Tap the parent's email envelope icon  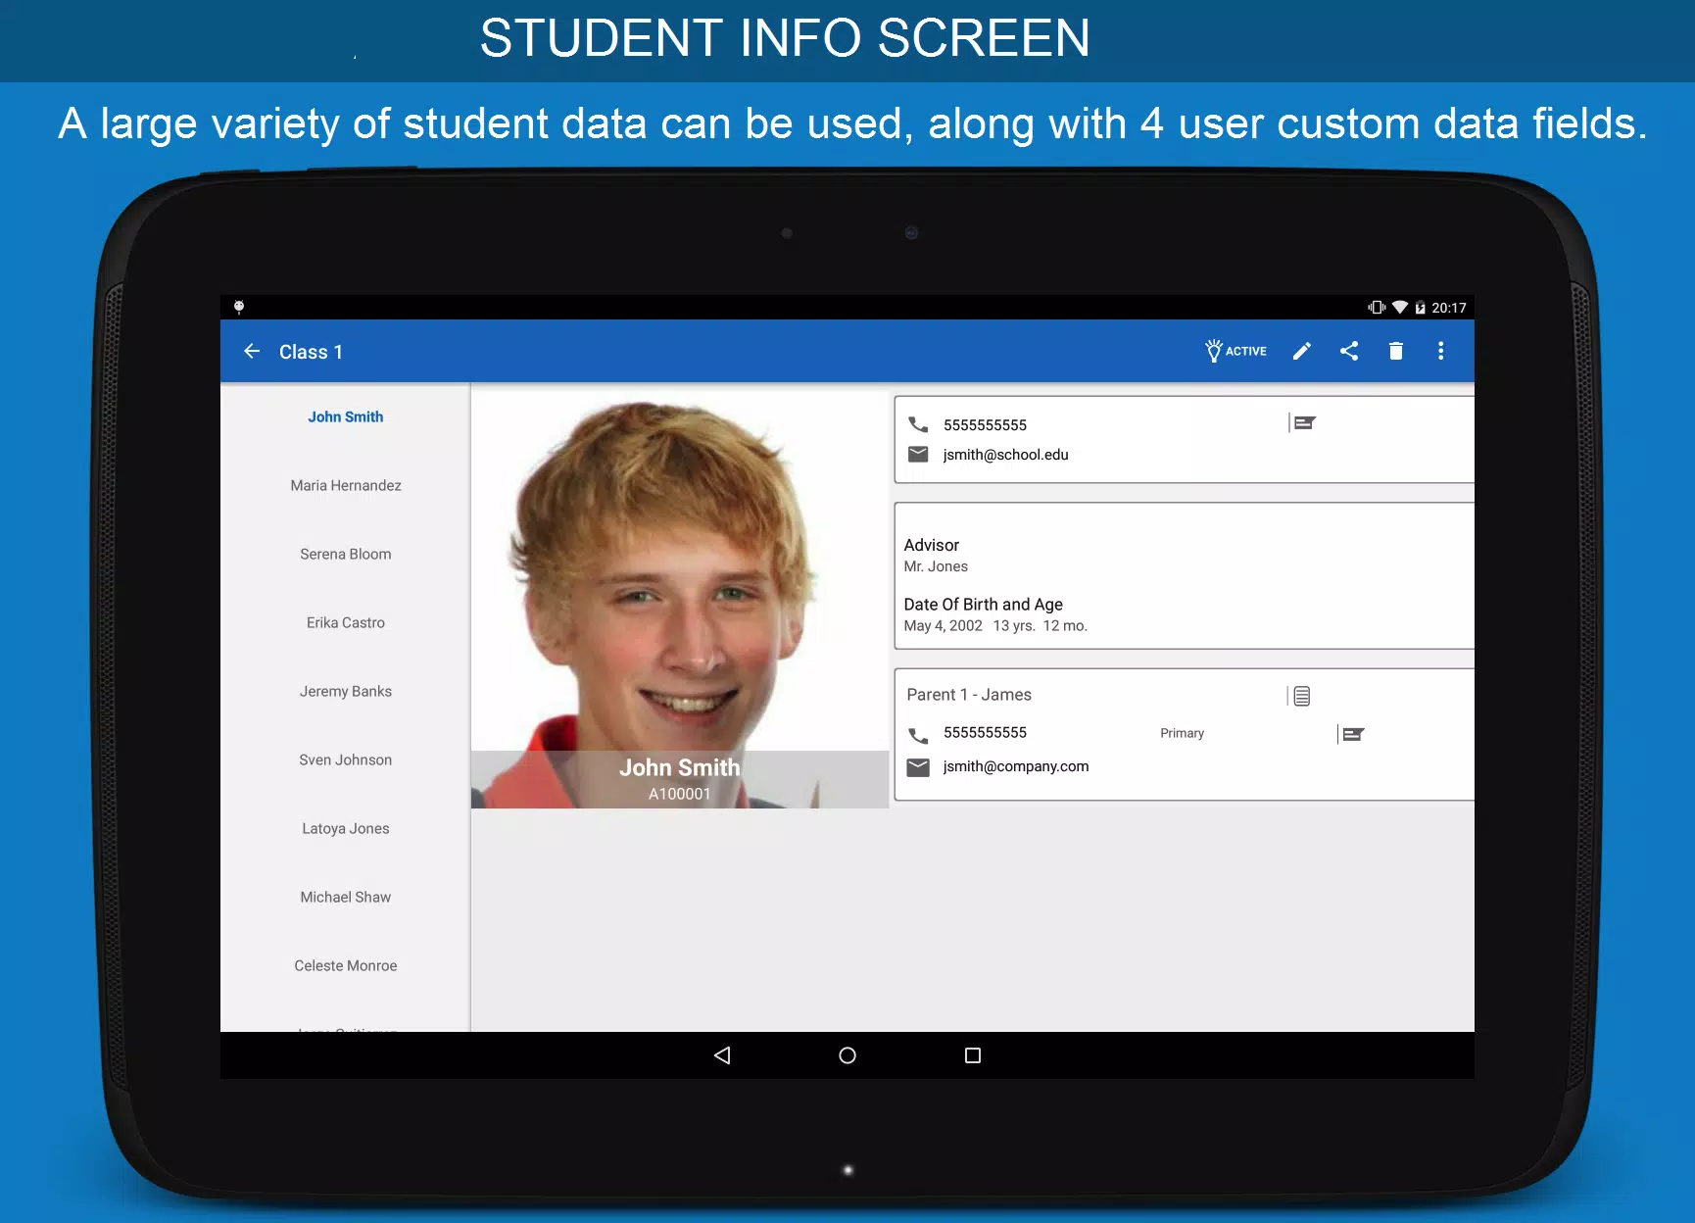(x=918, y=767)
